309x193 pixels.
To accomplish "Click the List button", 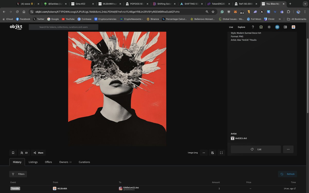I will [x=256, y=149].
